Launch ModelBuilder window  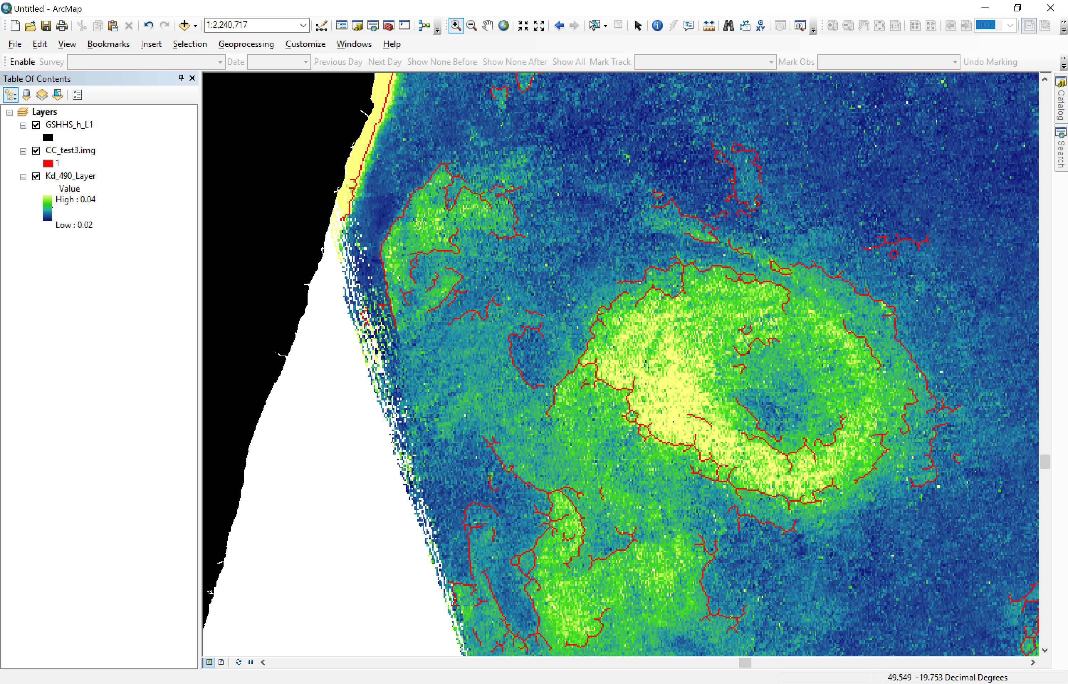pos(425,25)
